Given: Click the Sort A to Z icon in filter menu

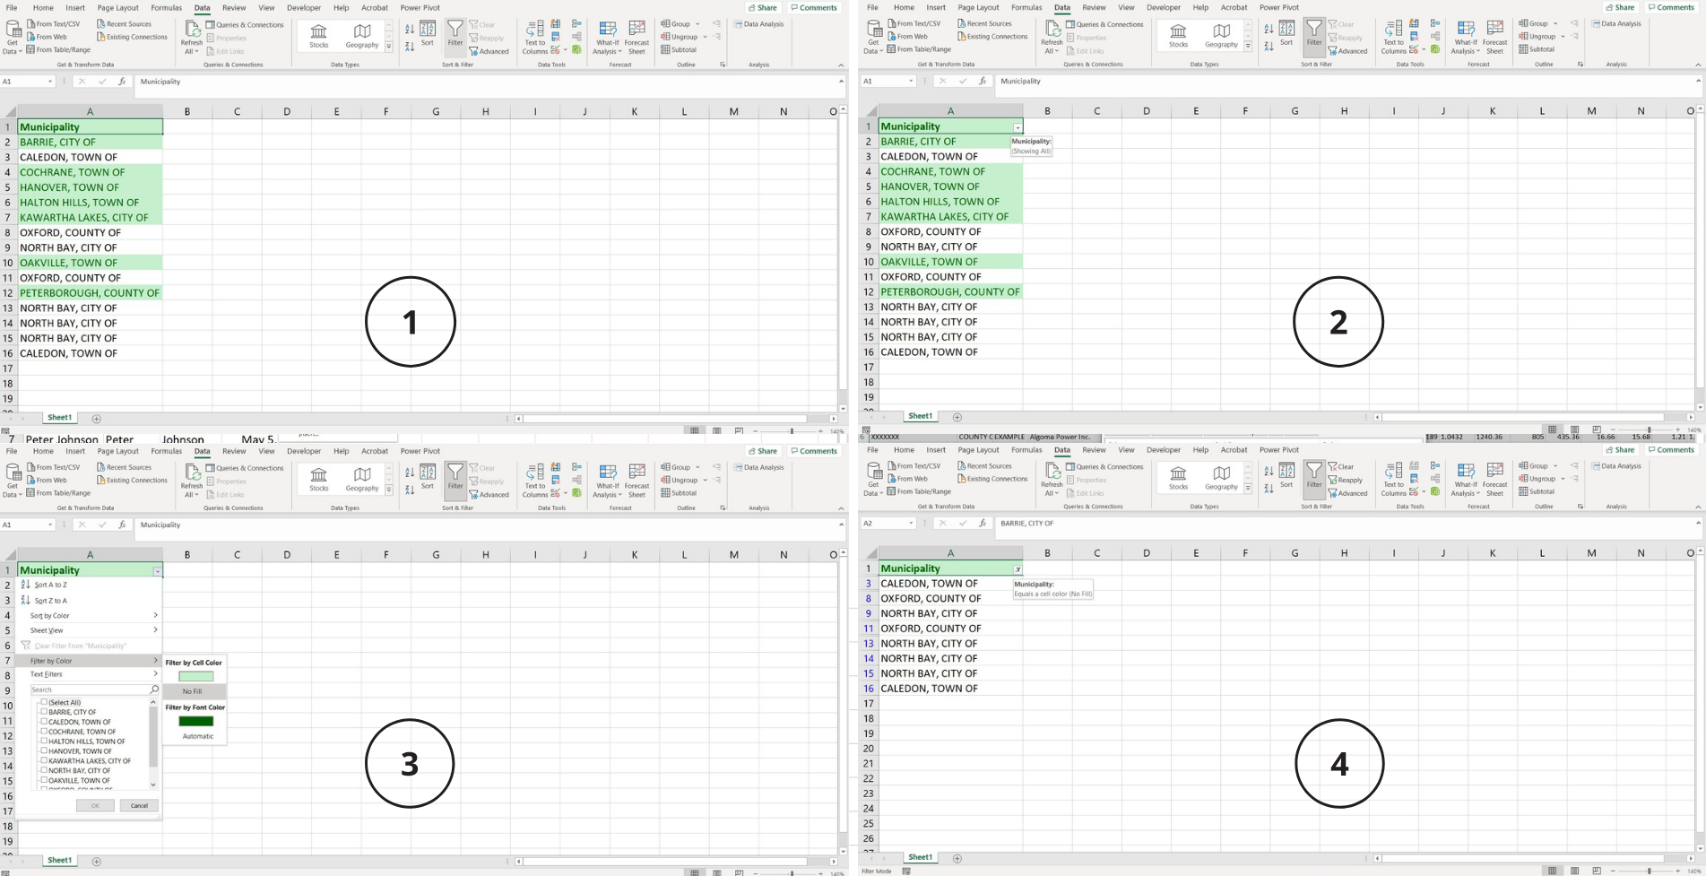Looking at the screenshot, I should pos(26,585).
